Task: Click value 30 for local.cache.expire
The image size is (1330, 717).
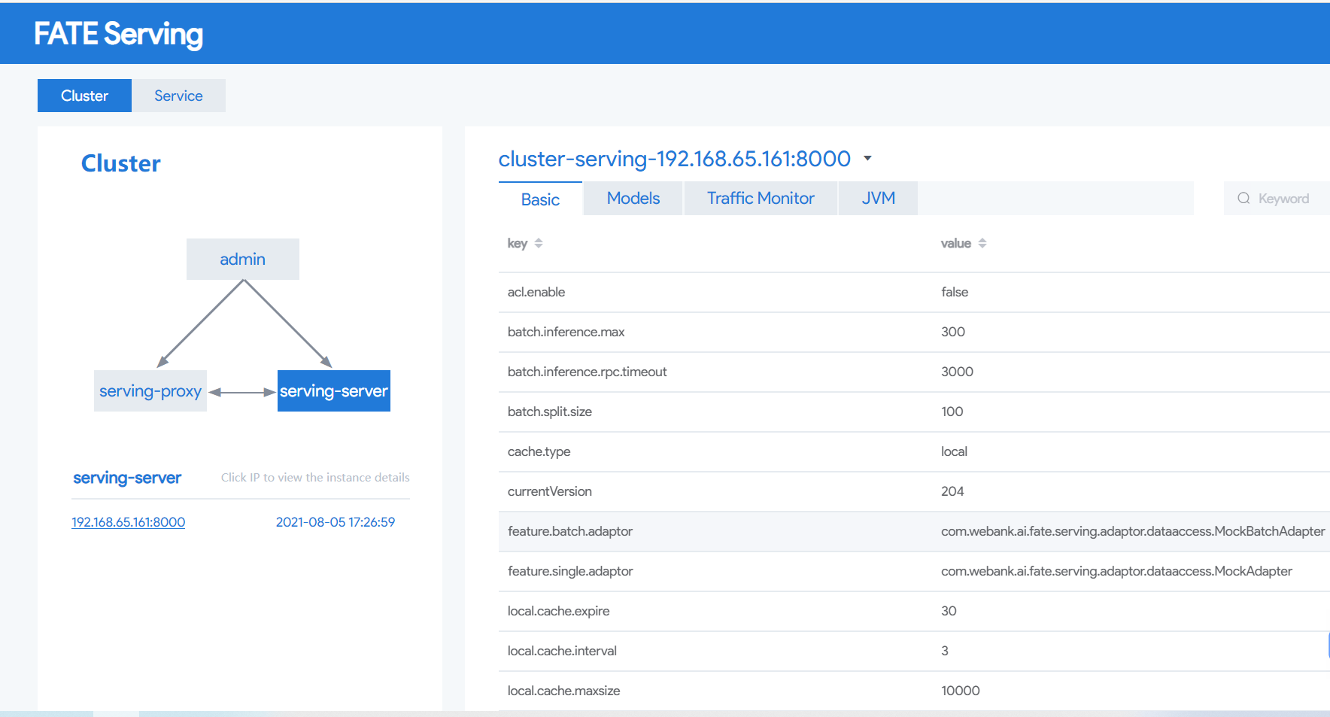Action: pyautogui.click(x=949, y=611)
